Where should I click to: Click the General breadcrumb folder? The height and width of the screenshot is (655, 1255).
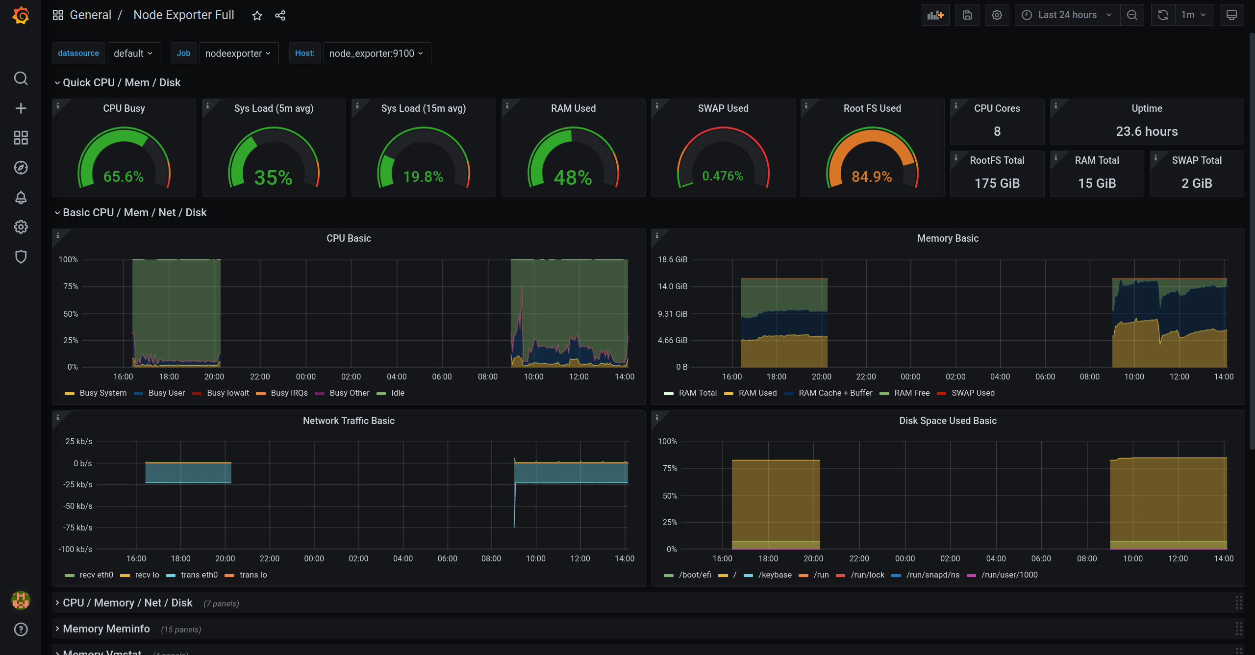click(x=90, y=15)
